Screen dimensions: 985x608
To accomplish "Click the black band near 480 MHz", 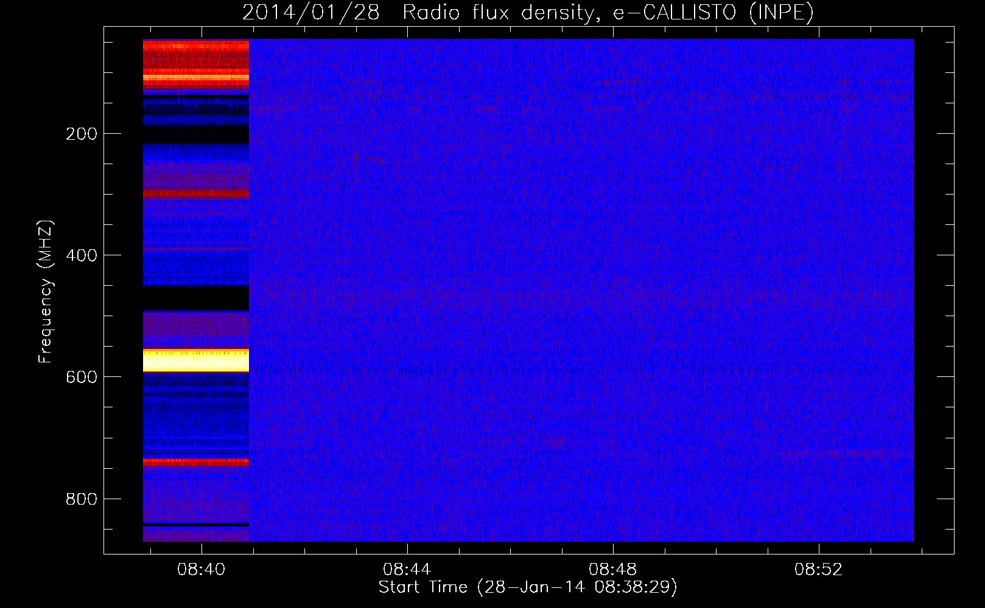I will [x=196, y=299].
